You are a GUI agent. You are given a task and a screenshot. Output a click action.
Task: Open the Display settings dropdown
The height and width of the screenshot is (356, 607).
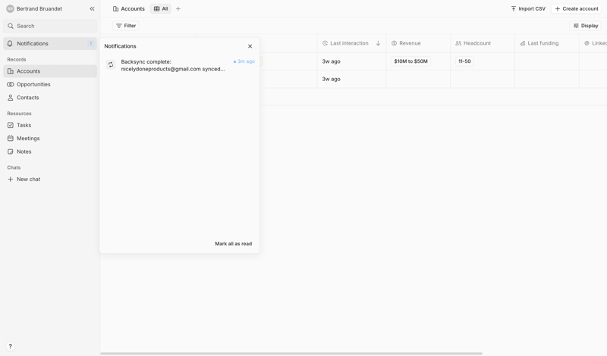click(586, 26)
